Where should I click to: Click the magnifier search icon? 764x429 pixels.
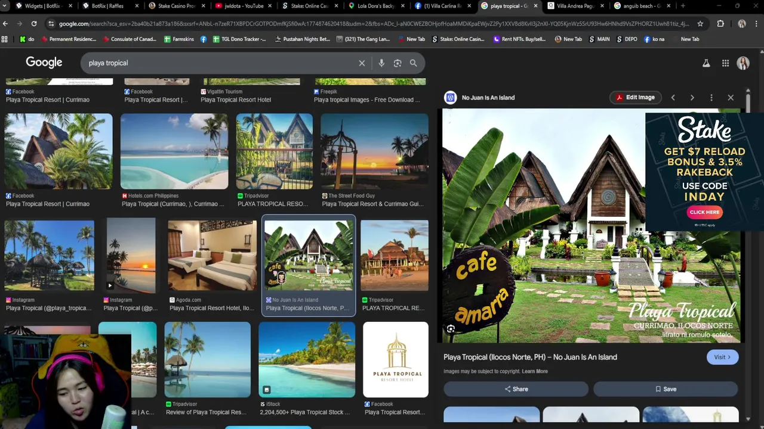coord(413,63)
